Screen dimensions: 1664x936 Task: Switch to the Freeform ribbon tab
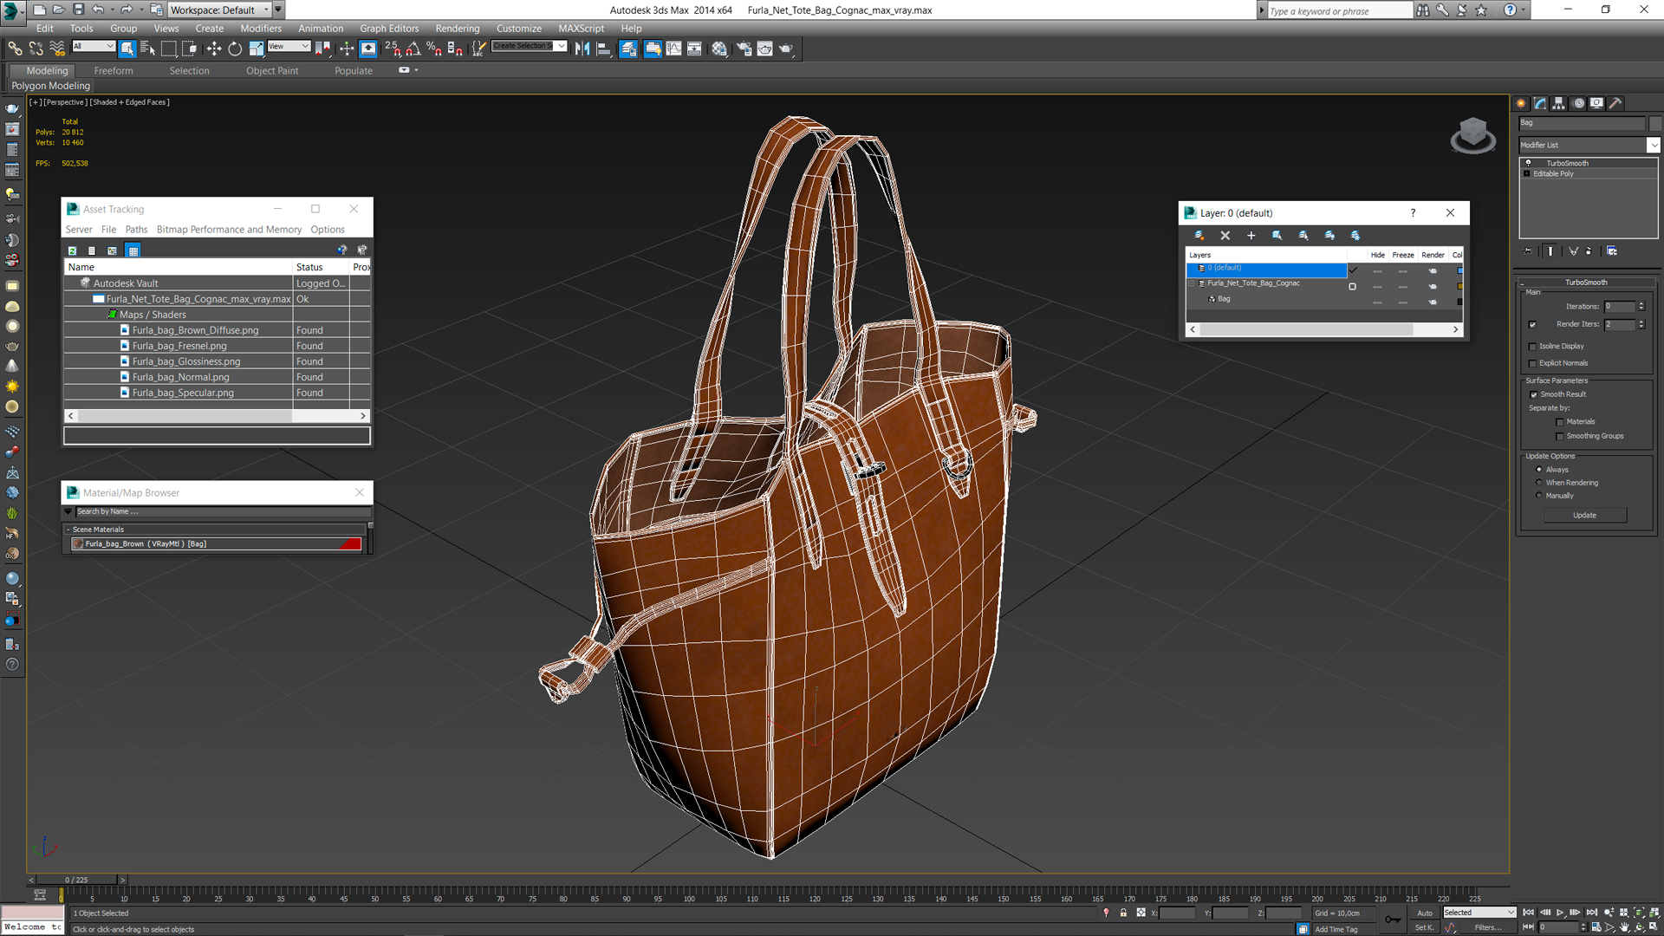pos(114,71)
